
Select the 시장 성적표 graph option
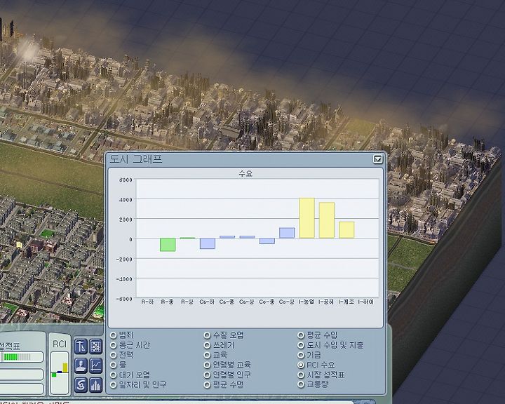[301, 375]
